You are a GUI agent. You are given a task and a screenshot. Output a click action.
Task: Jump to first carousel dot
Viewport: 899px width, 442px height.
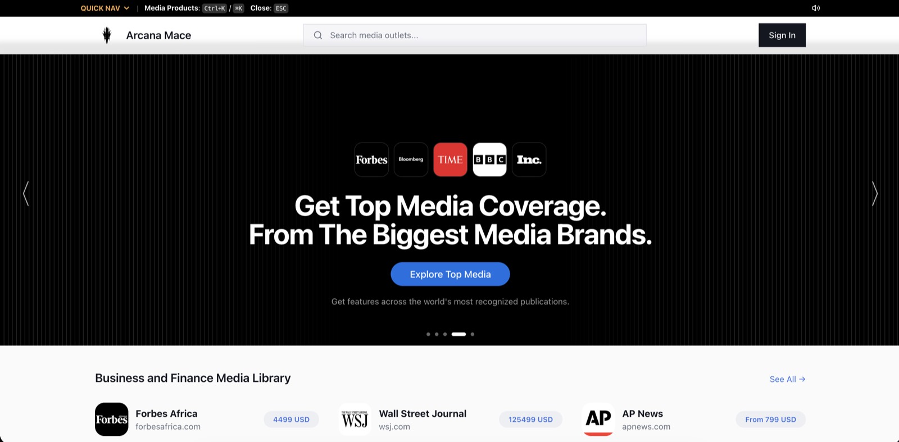click(428, 334)
